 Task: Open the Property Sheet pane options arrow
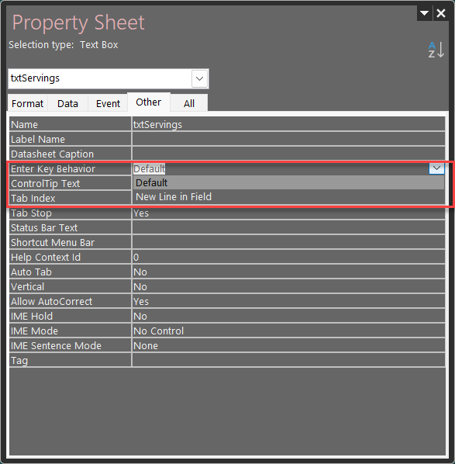click(x=425, y=13)
